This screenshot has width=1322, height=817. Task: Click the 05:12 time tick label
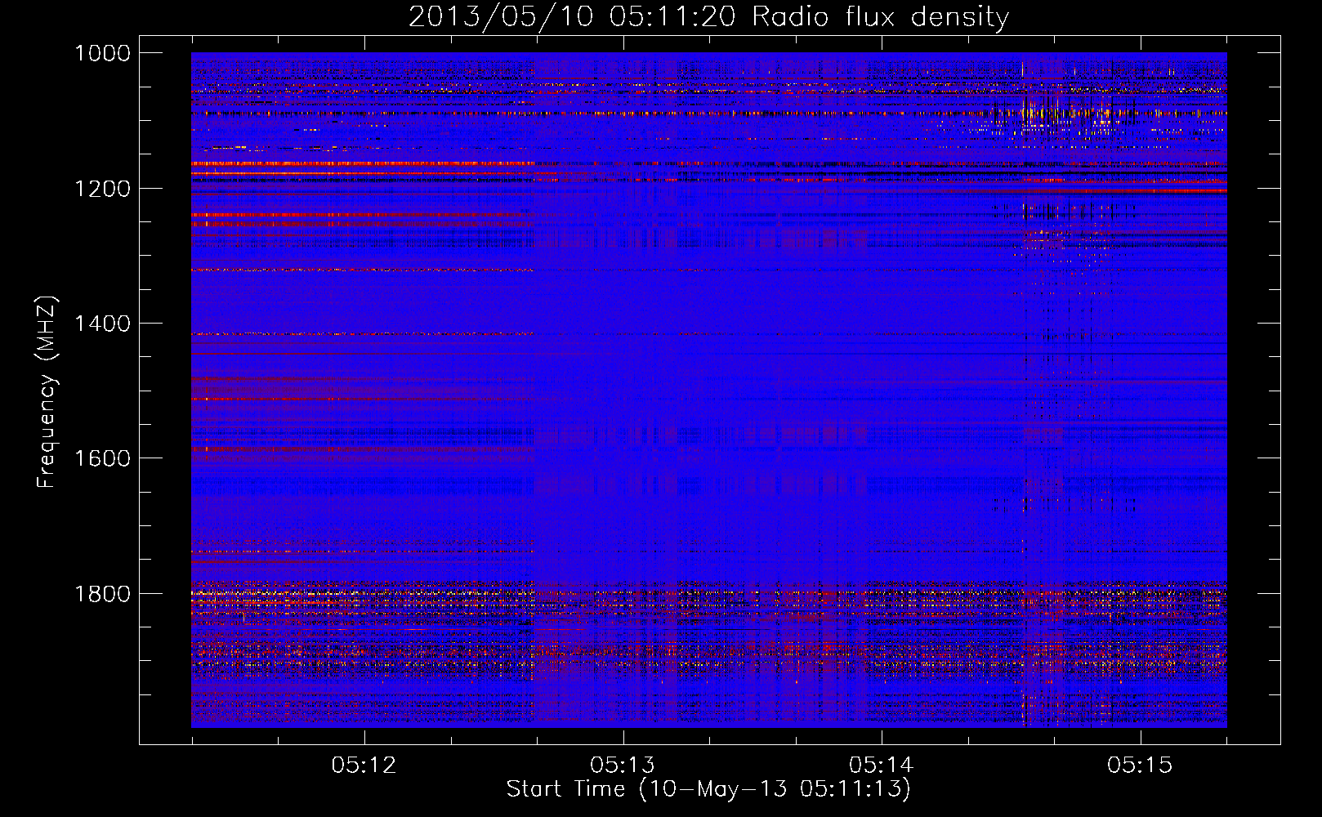pos(364,765)
